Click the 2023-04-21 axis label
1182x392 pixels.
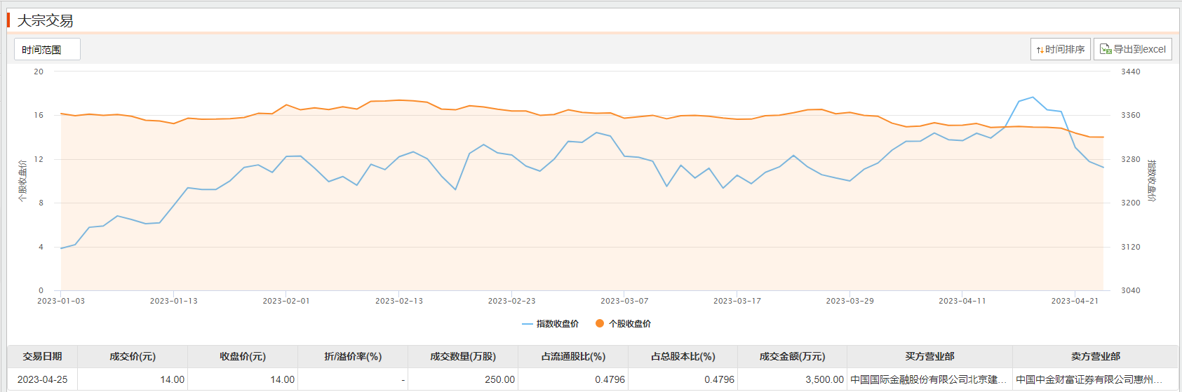pos(1075,301)
